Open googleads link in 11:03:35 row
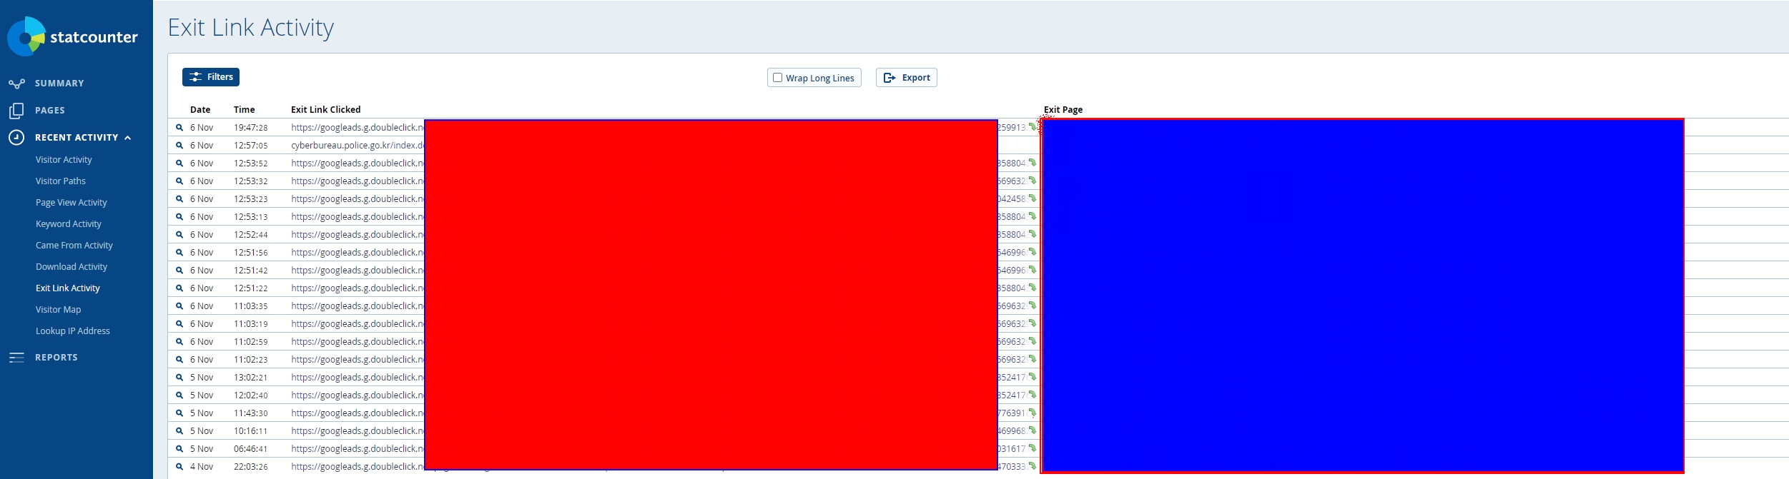This screenshot has width=1789, height=479. point(358,306)
